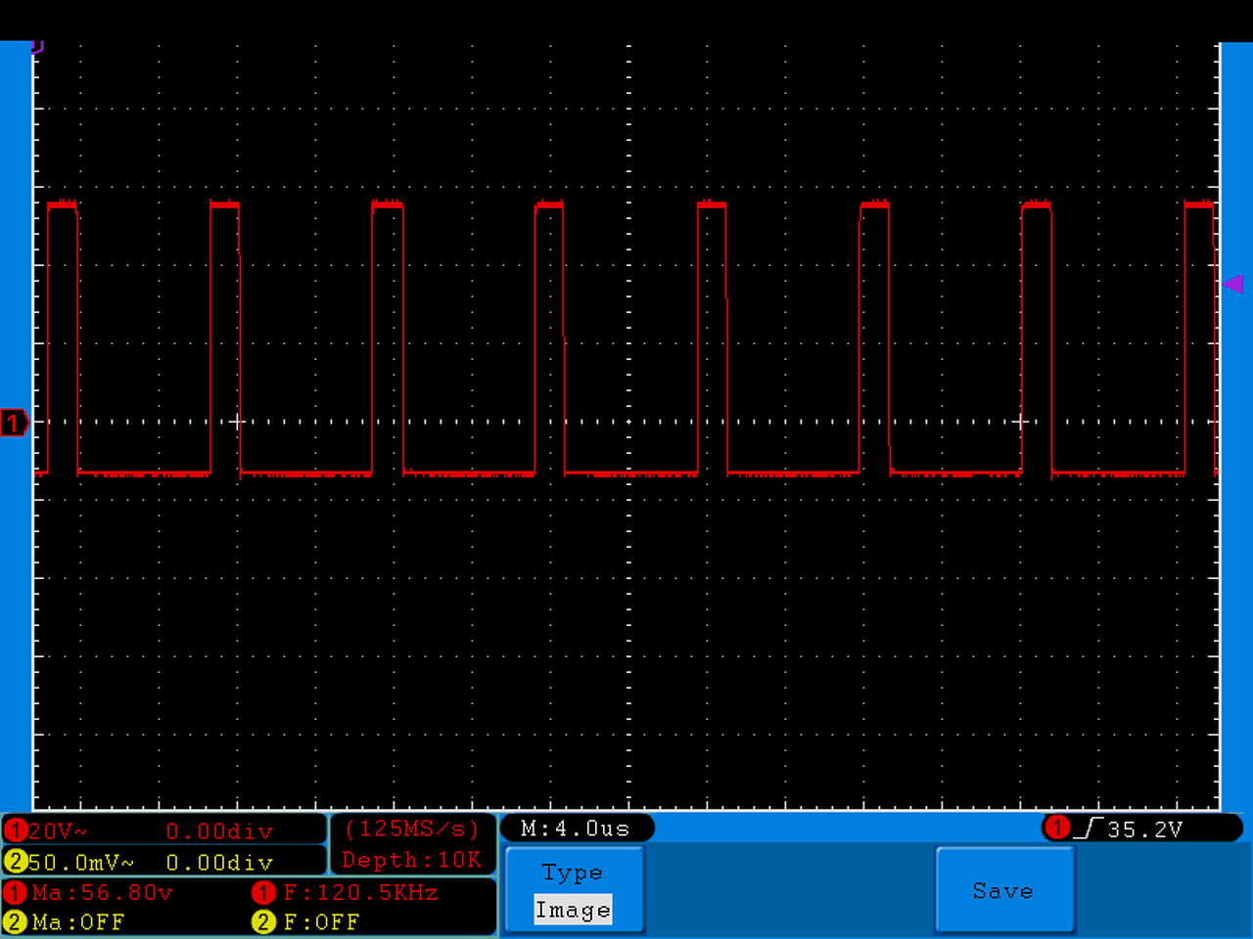
Task: Click the channel 1 0.00div offset value
Action: [219, 831]
